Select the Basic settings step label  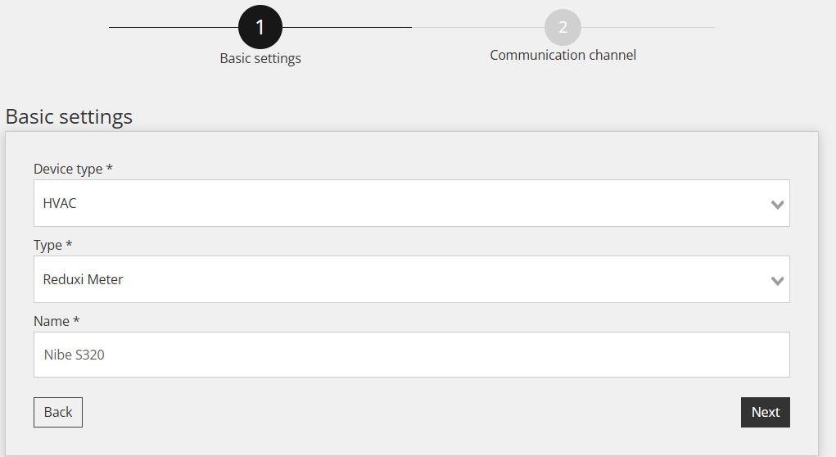tap(260, 58)
